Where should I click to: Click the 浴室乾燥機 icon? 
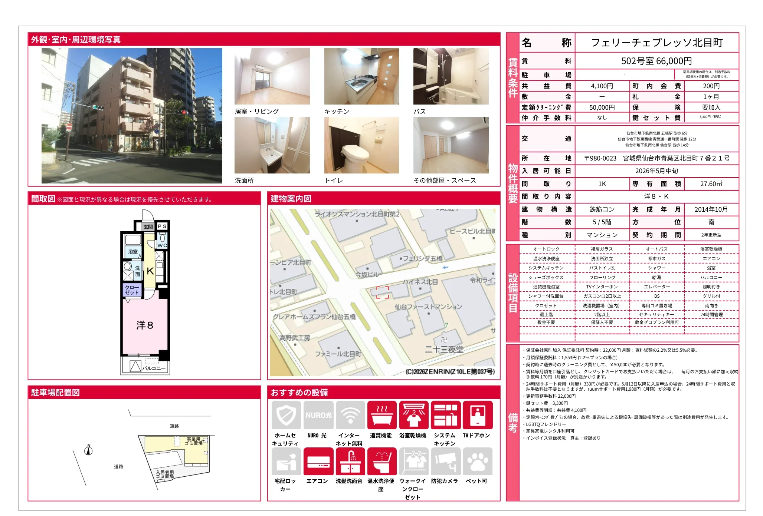pyautogui.click(x=414, y=415)
